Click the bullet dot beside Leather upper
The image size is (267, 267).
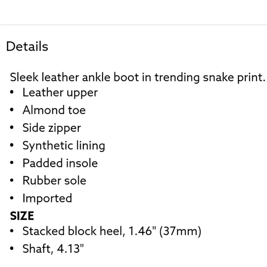pos(12,92)
